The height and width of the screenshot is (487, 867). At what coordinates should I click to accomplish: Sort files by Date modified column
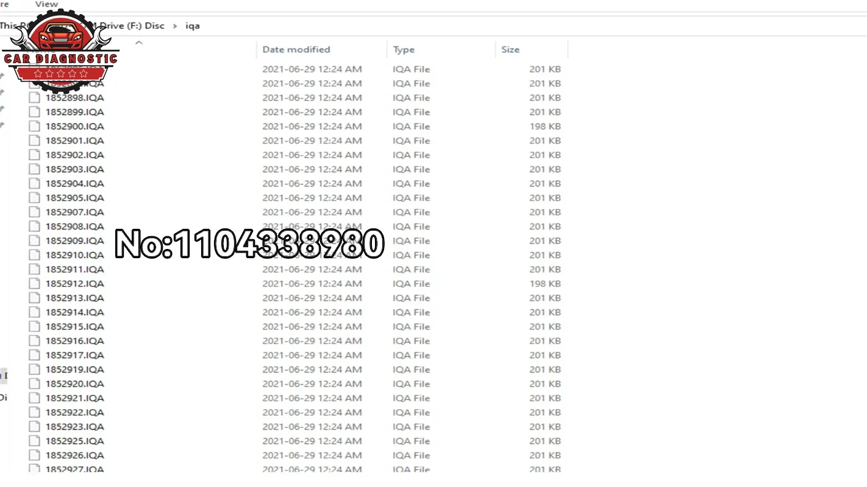pos(296,49)
